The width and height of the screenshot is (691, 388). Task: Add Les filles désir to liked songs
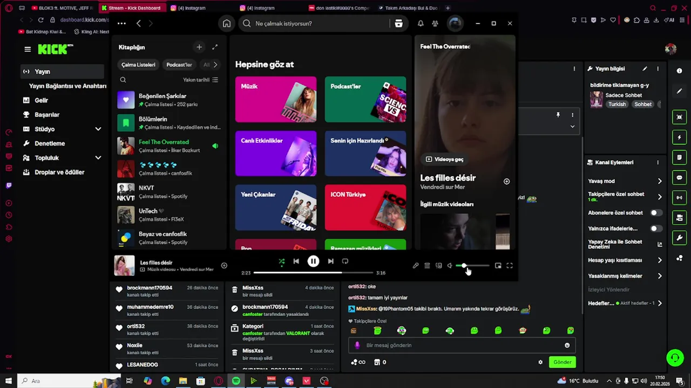(224, 265)
